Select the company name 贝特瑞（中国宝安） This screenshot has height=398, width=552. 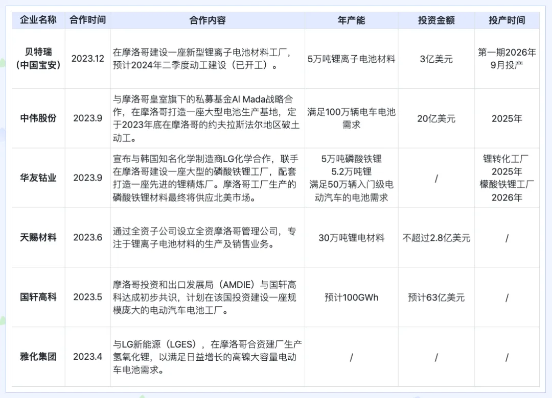click(38, 59)
